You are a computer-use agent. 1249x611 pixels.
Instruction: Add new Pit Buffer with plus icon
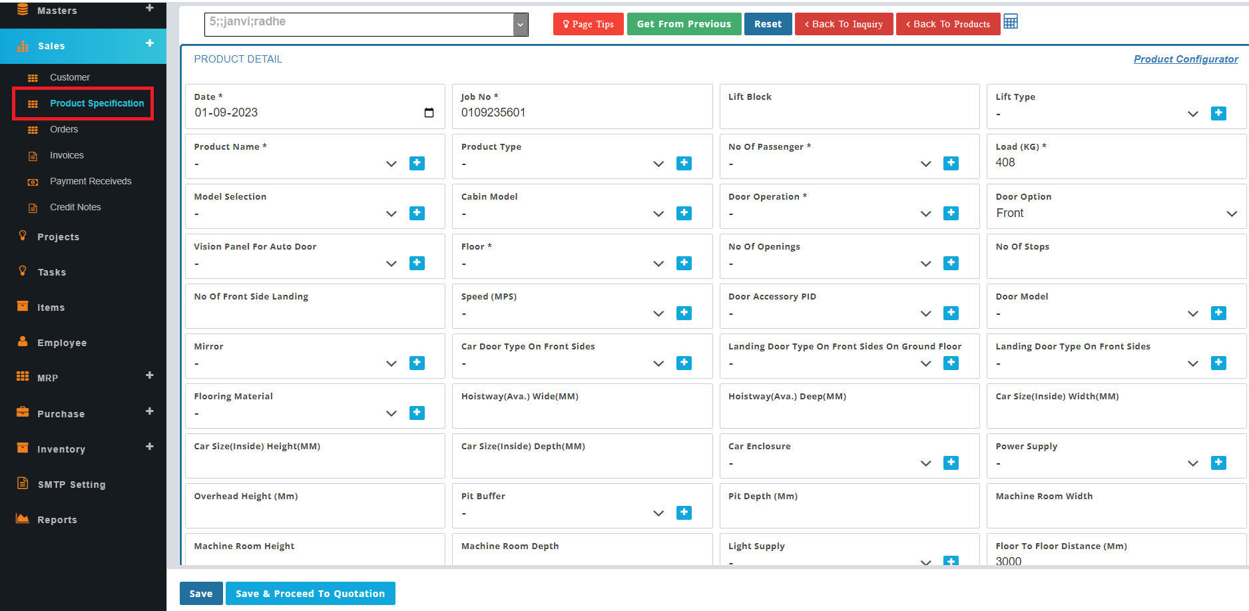[684, 512]
